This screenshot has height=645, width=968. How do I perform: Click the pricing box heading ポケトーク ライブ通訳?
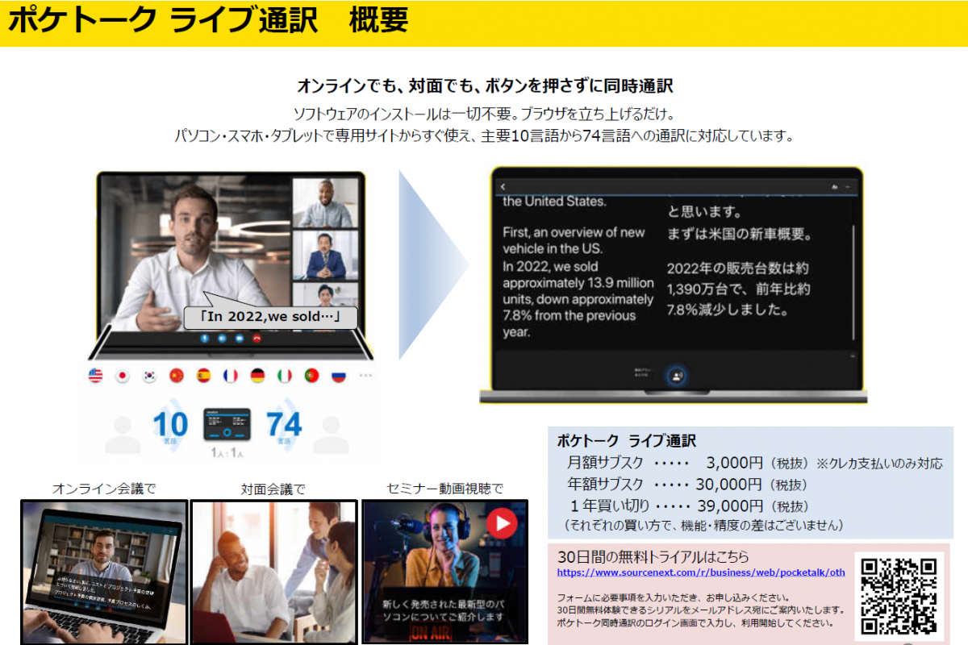coord(626,441)
